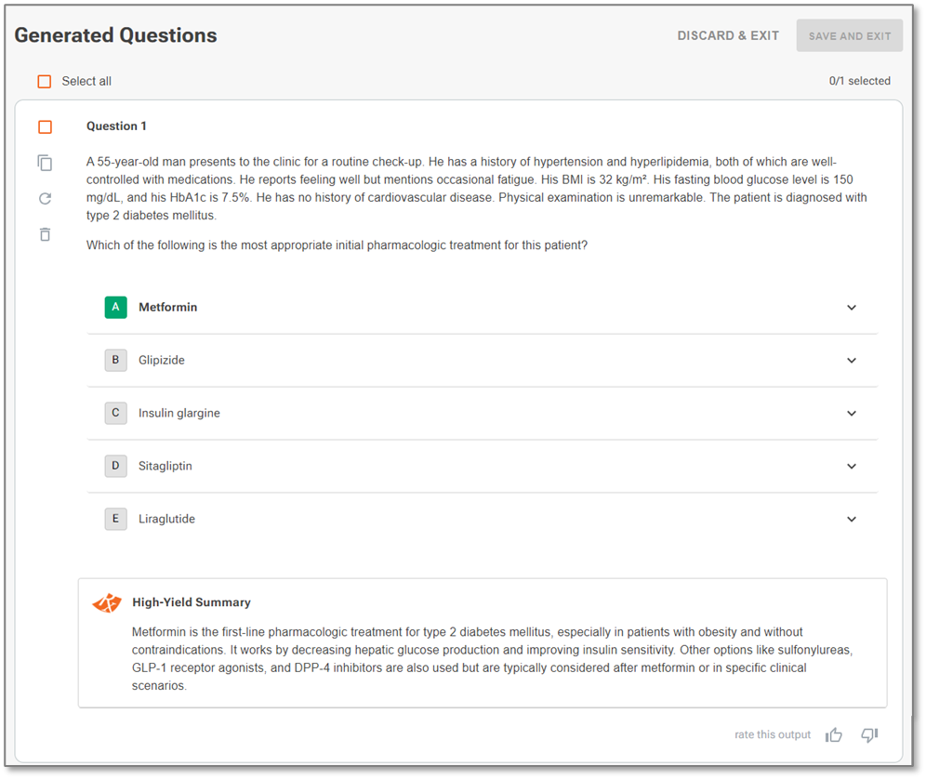
Task: Check the Select all checkbox
Action: coord(45,82)
